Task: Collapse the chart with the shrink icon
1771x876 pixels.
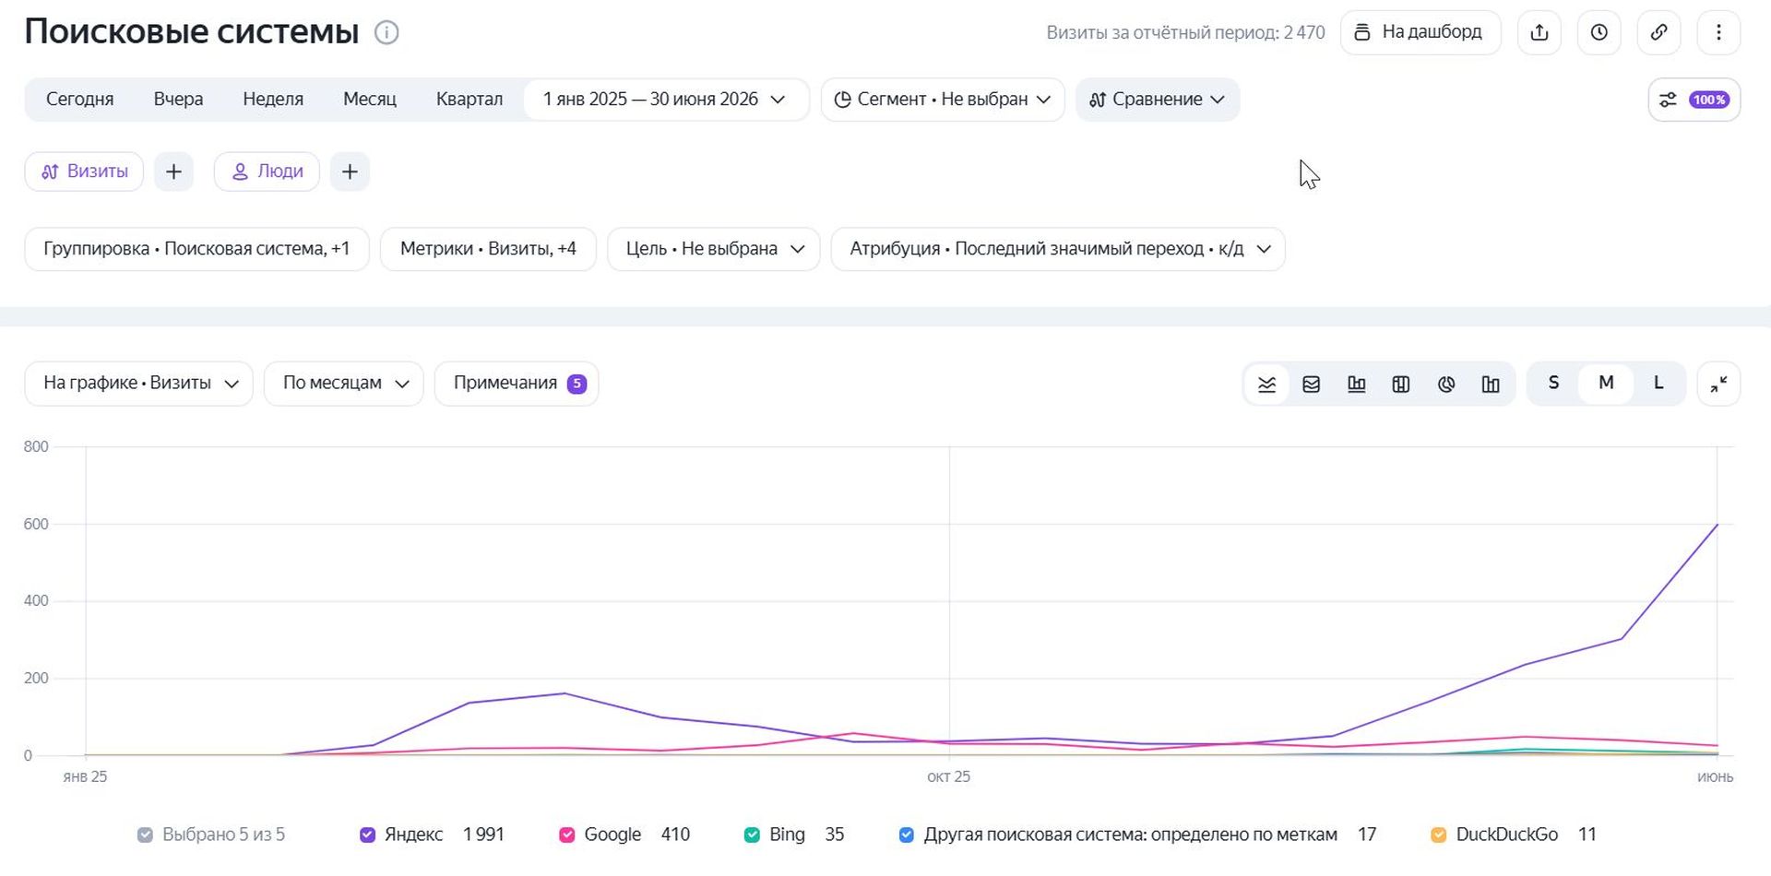Action: coord(1718,384)
